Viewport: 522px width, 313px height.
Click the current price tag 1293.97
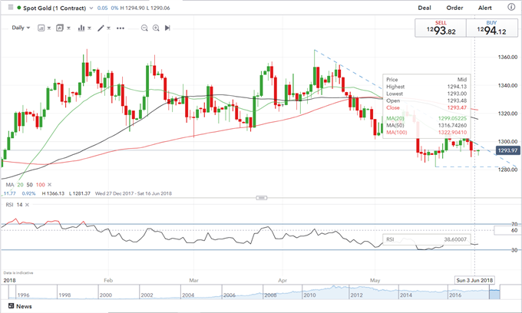pyautogui.click(x=507, y=150)
